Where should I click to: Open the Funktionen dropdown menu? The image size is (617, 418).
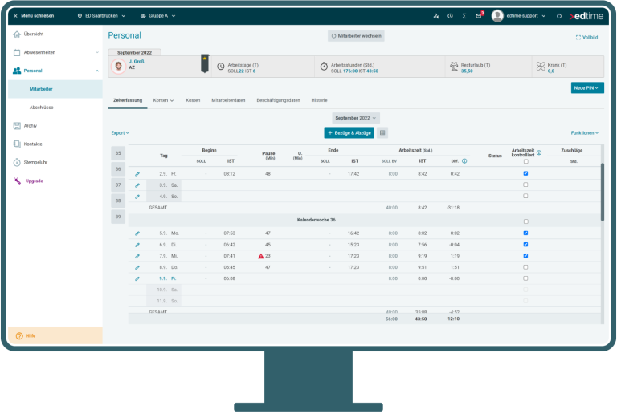point(584,132)
